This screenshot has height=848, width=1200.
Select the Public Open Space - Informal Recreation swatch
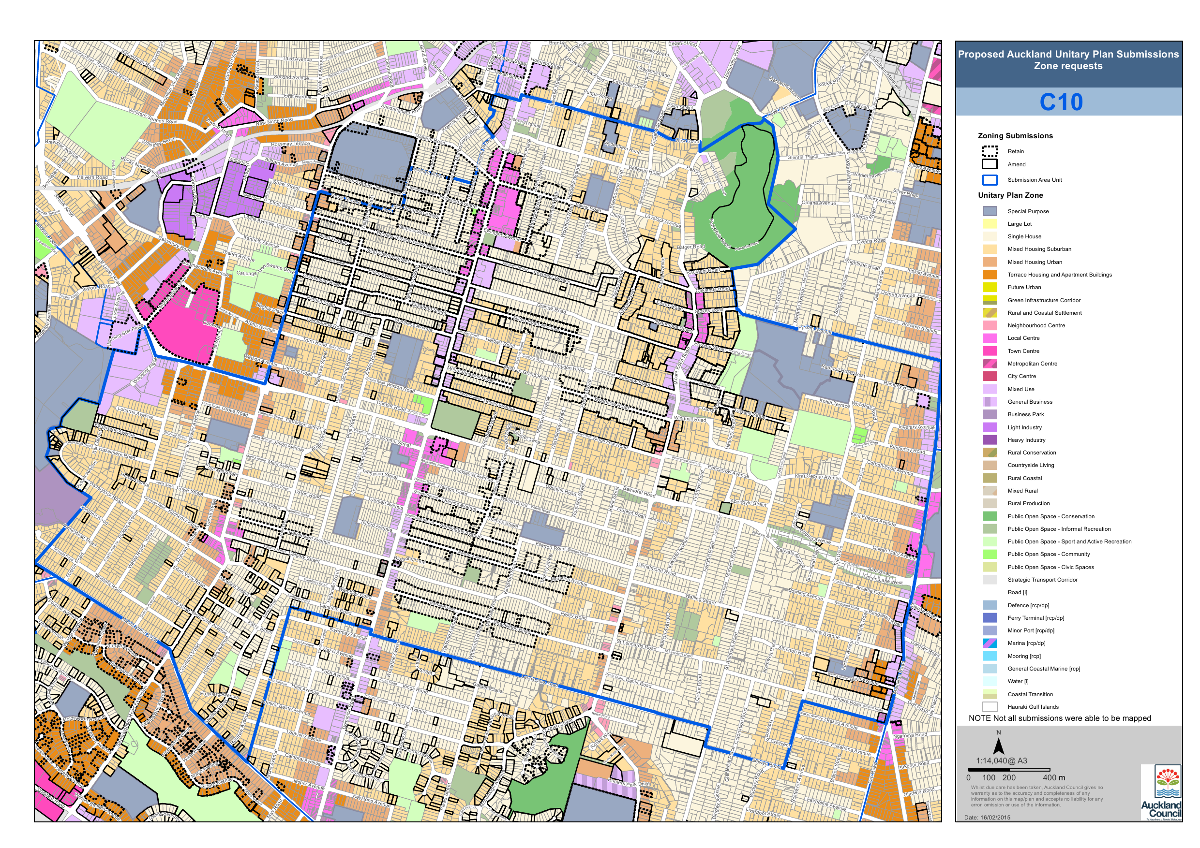pyautogui.click(x=990, y=529)
